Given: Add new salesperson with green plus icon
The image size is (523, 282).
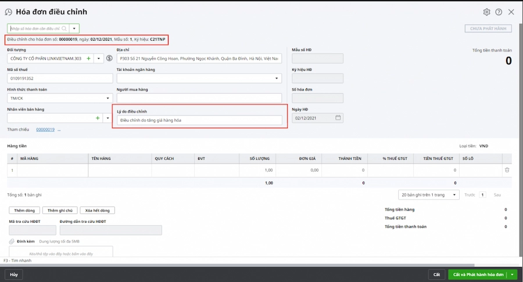Looking at the screenshot, I should [98, 118].
